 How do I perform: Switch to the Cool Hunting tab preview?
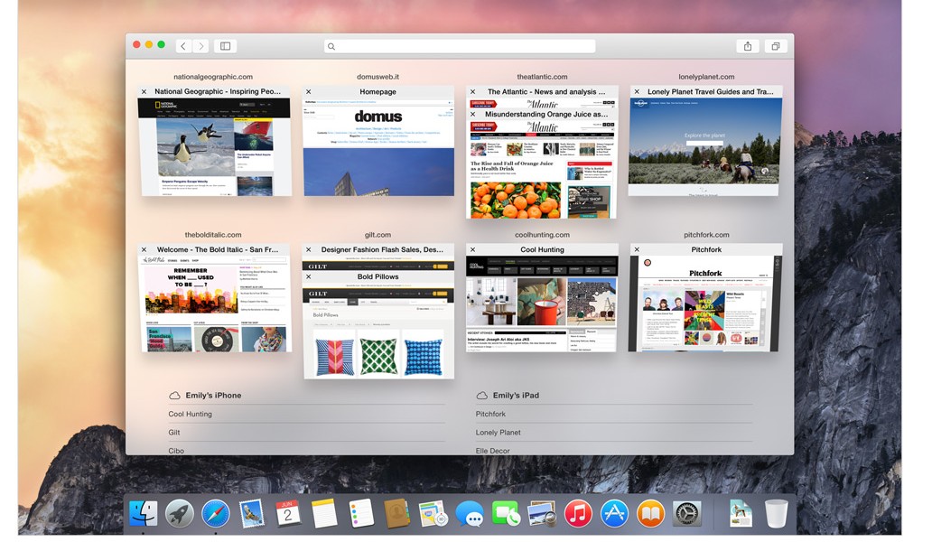[542, 304]
